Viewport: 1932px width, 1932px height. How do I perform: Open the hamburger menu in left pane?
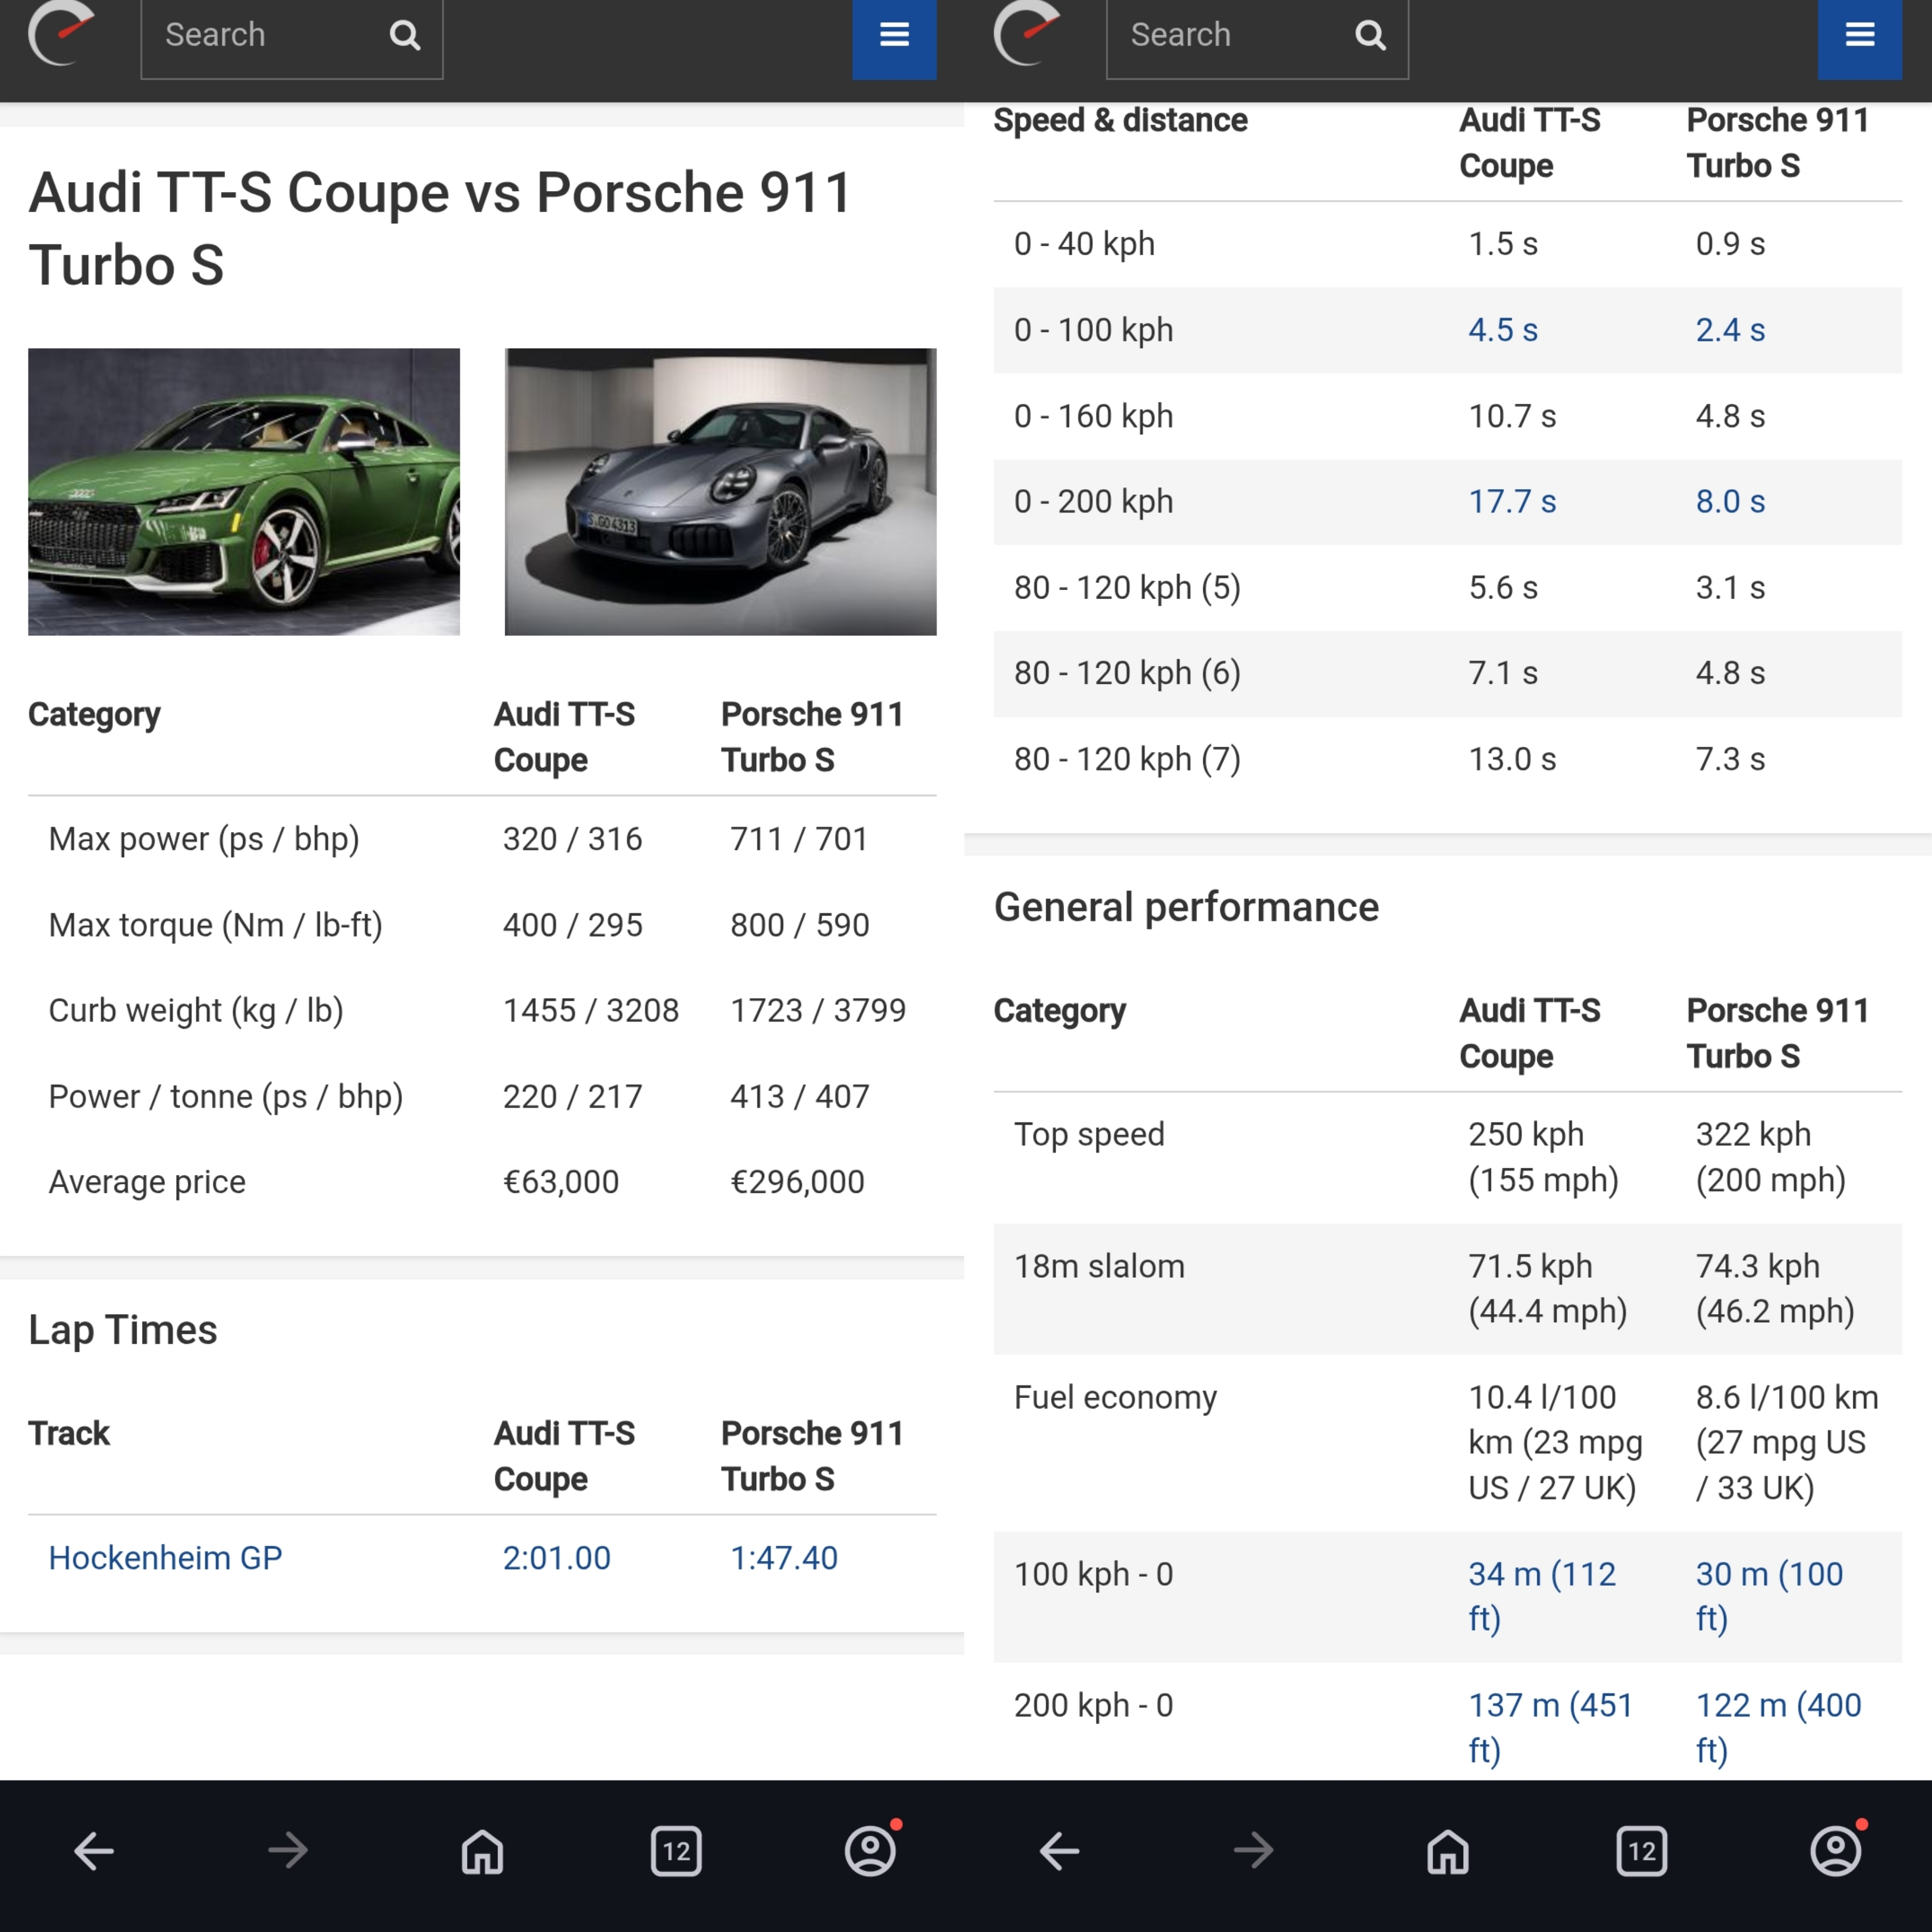point(893,36)
